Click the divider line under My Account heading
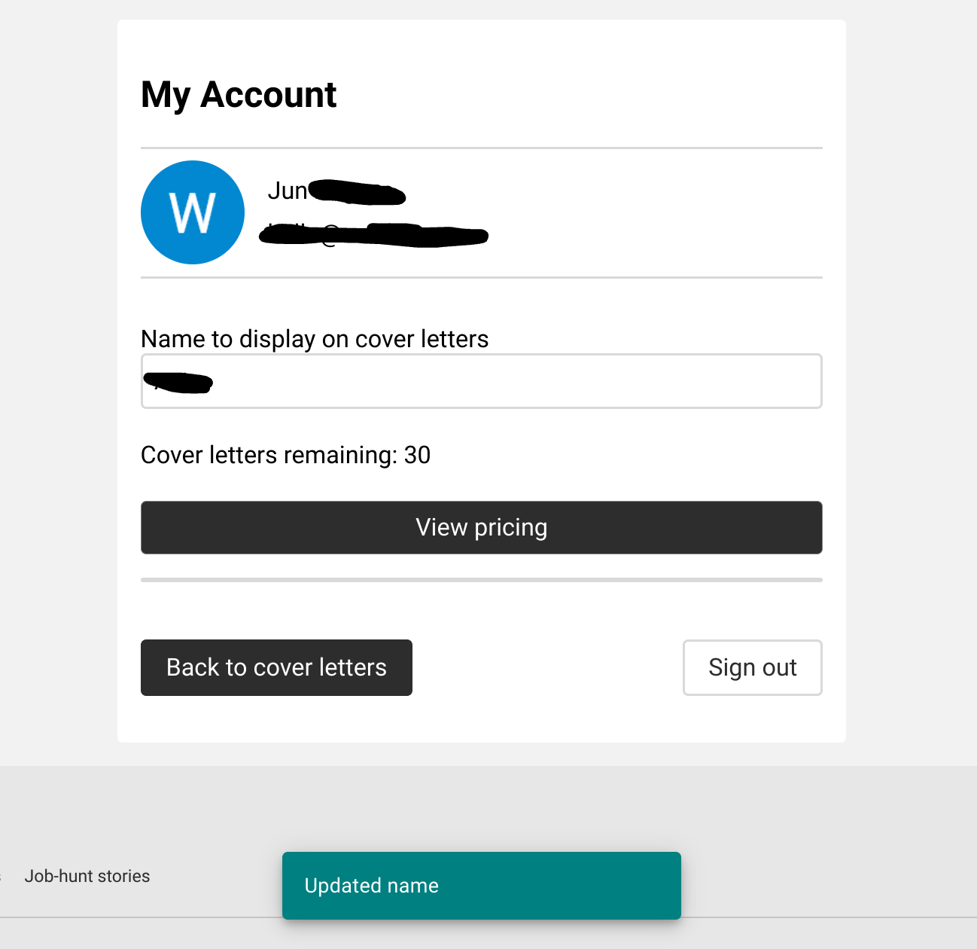Viewport: 977px width, 949px height. click(482, 148)
